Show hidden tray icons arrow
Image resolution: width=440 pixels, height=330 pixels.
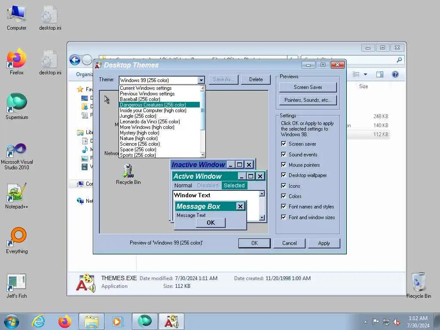[365, 322]
